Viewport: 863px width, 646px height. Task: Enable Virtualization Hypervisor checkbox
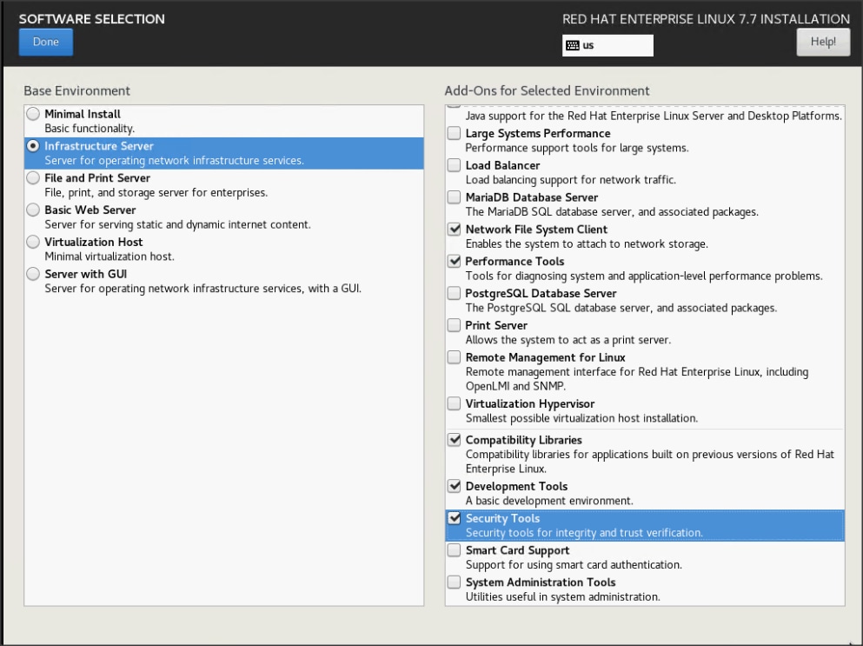point(454,403)
